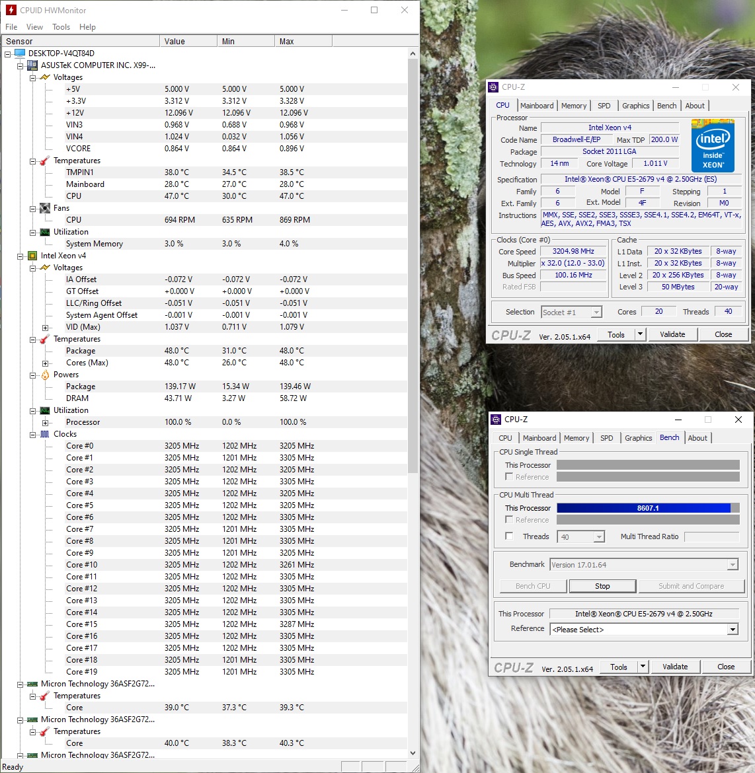Viewport: 755px width, 773px height.
Task: Open SPD tab in upper CPU-Z
Action: pos(604,106)
